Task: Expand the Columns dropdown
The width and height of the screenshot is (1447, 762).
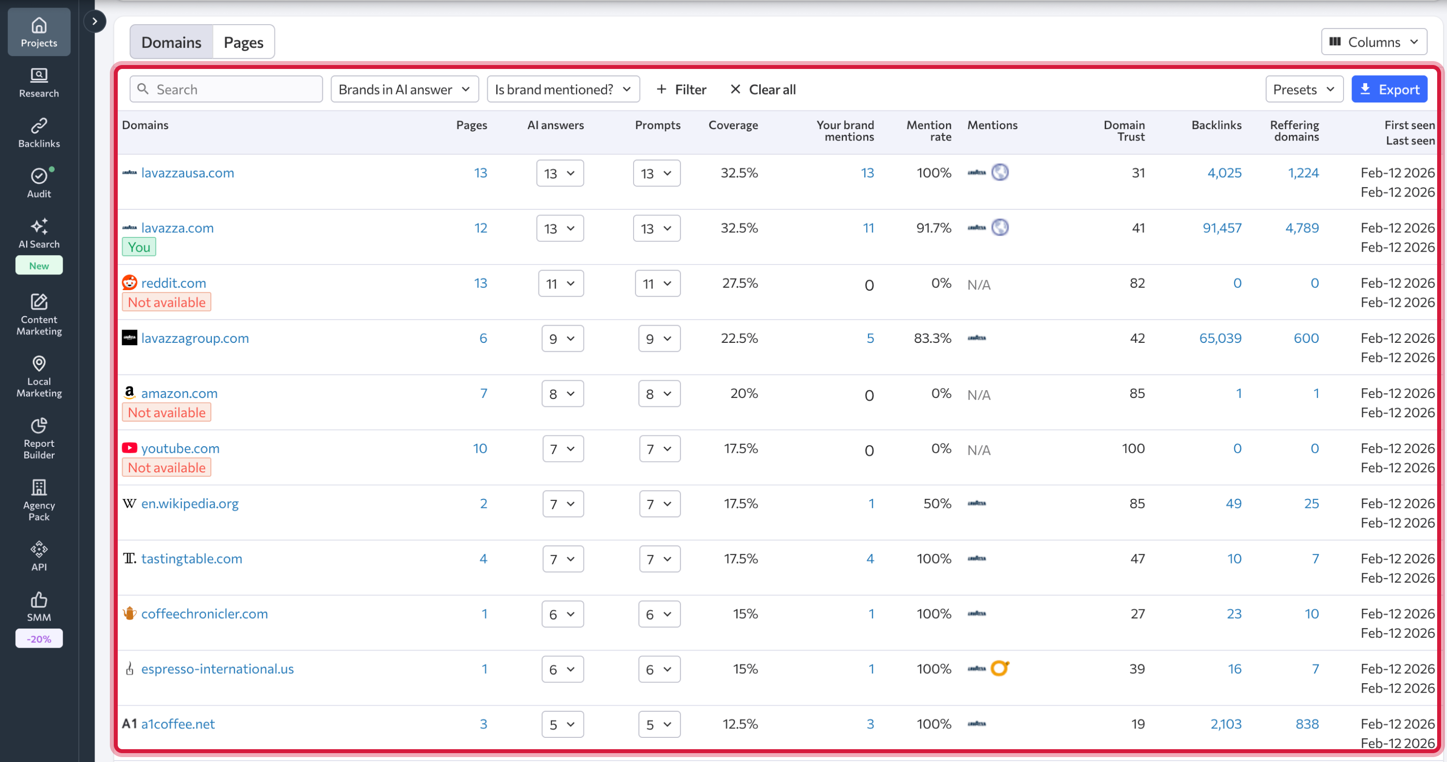Action: 1373,42
